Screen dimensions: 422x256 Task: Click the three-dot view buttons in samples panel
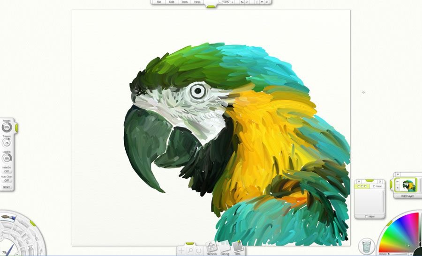(362, 186)
